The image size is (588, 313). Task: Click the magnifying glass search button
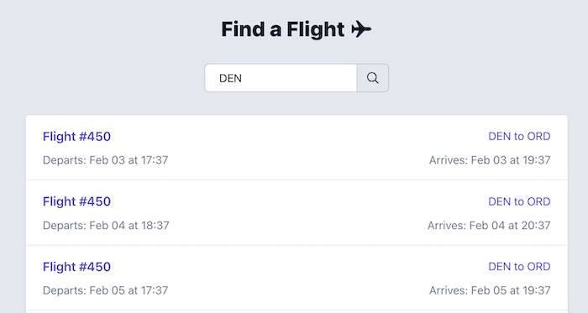(x=373, y=78)
